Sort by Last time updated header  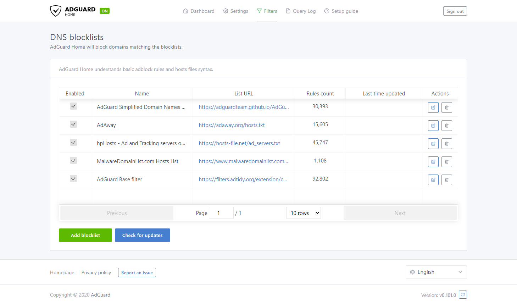click(384, 94)
